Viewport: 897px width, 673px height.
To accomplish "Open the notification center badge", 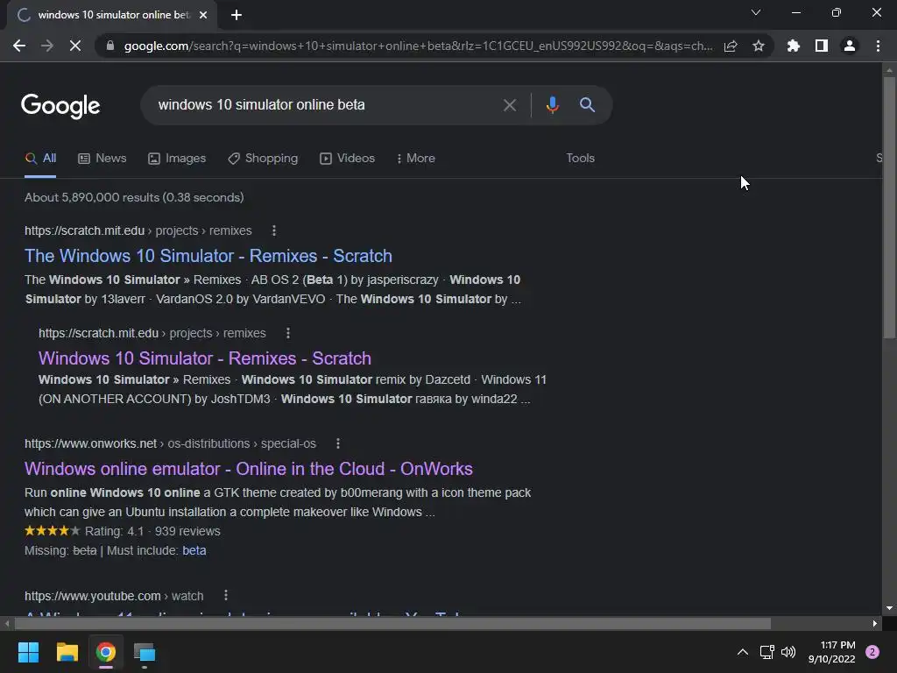I will pos(872,652).
